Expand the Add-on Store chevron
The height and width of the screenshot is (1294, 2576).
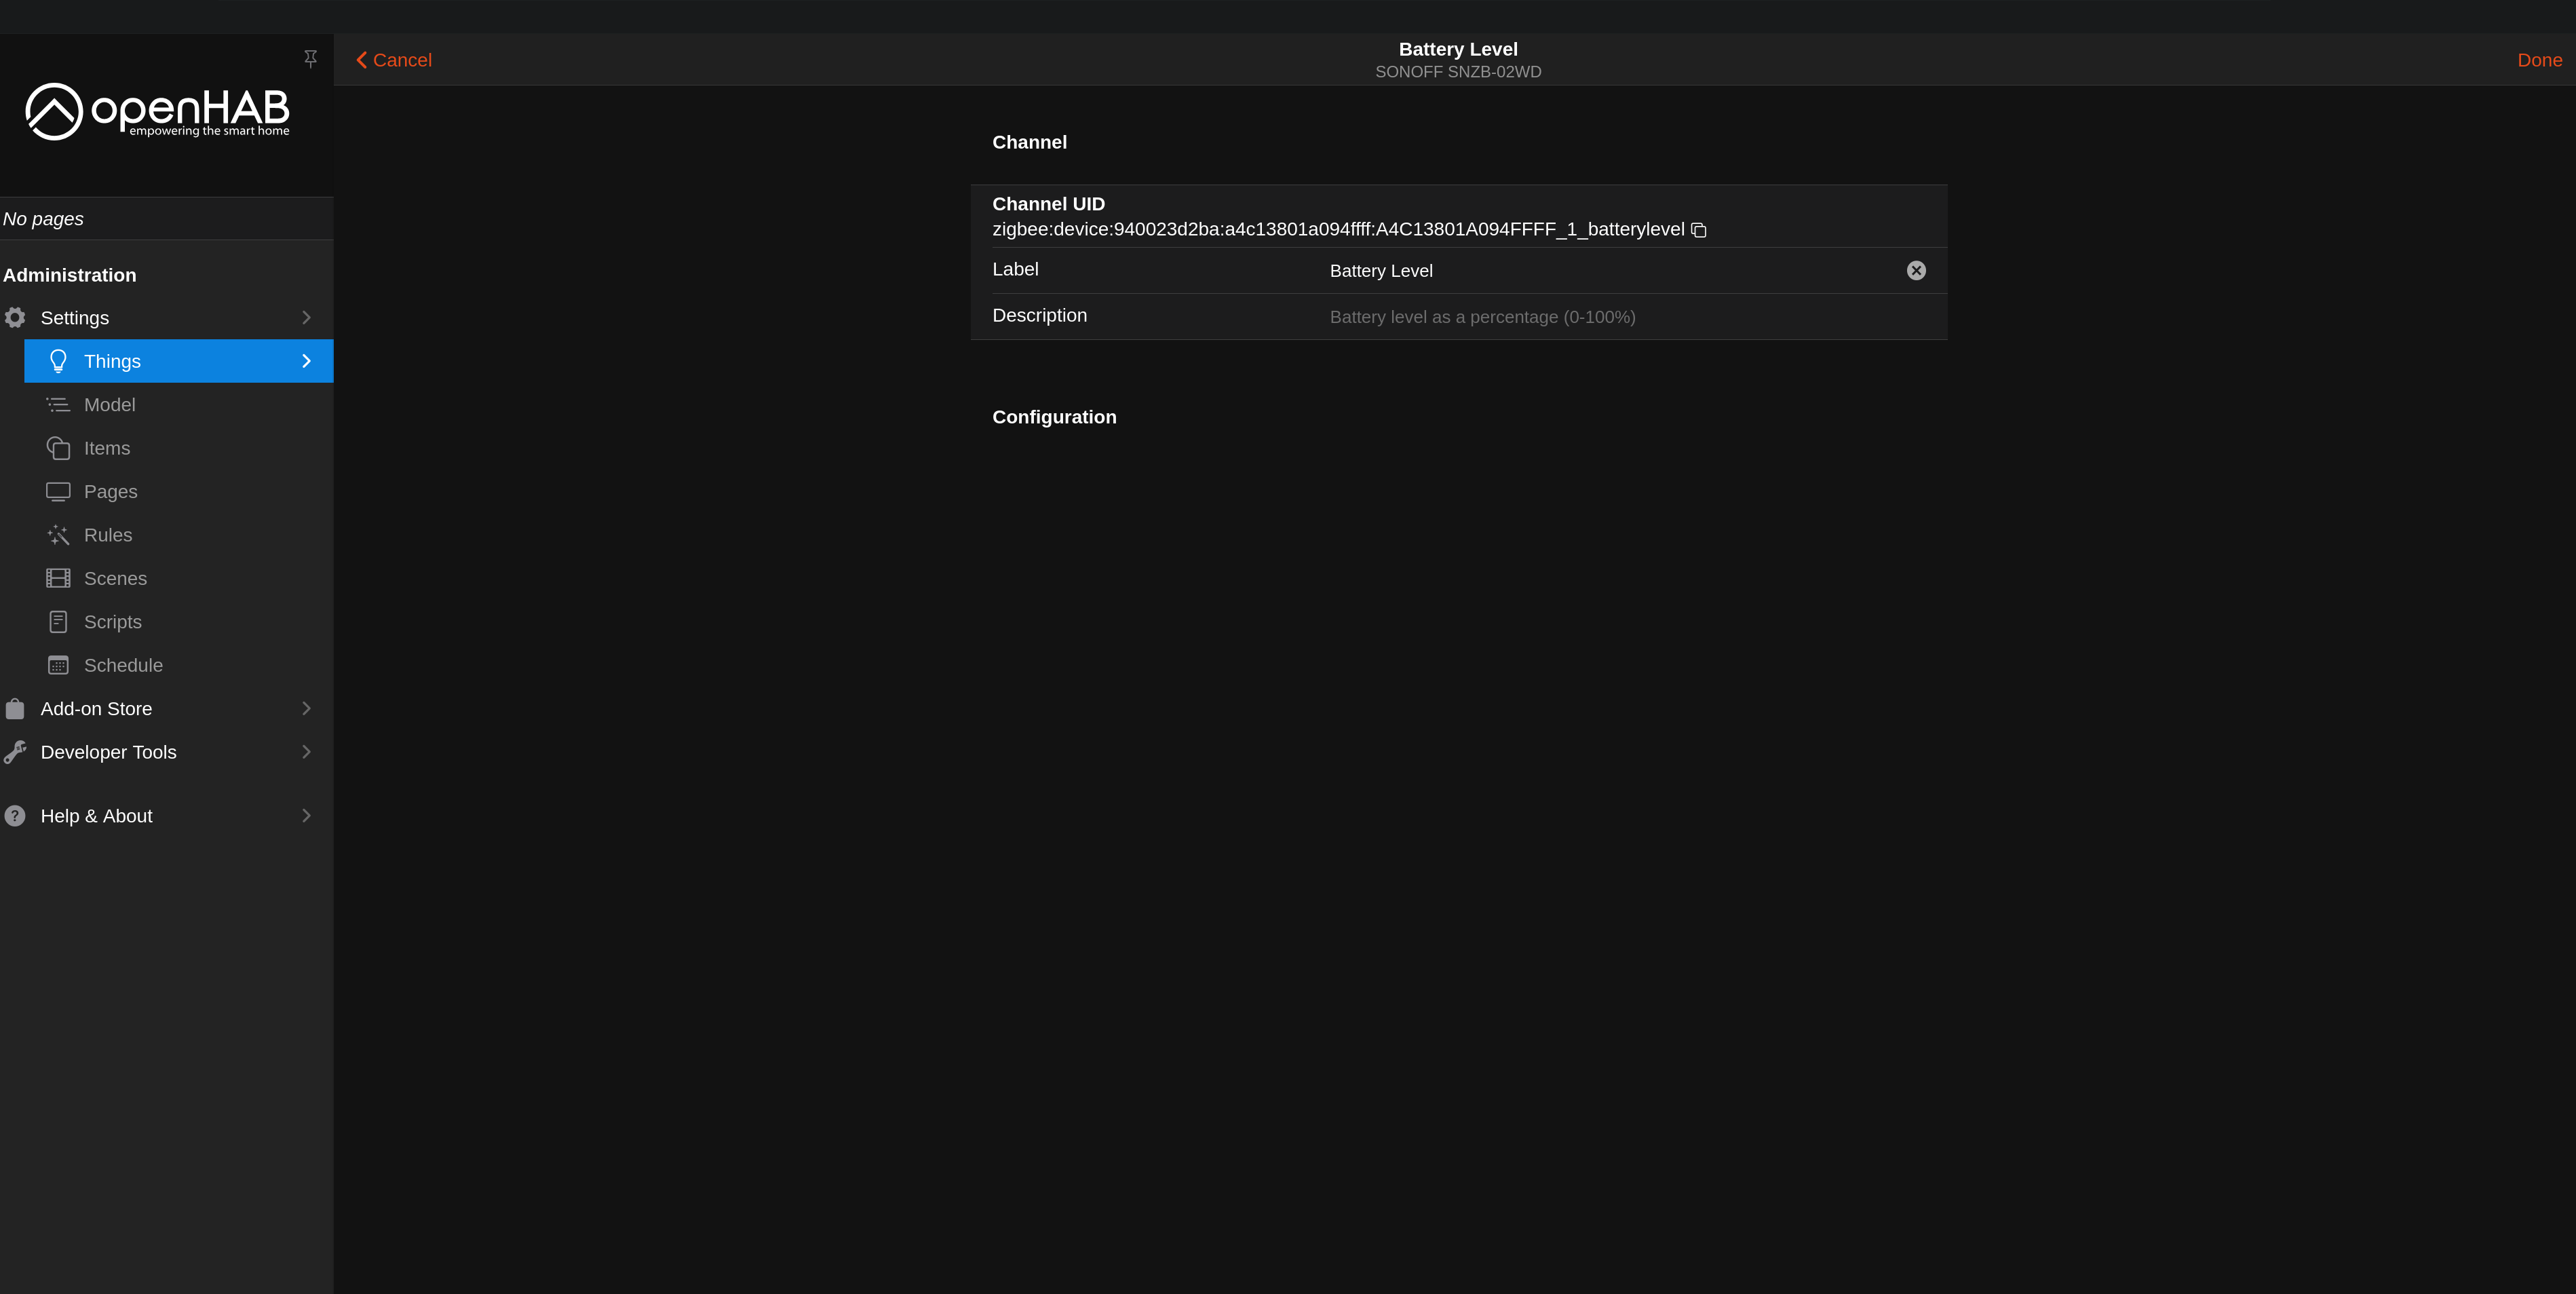coord(306,709)
